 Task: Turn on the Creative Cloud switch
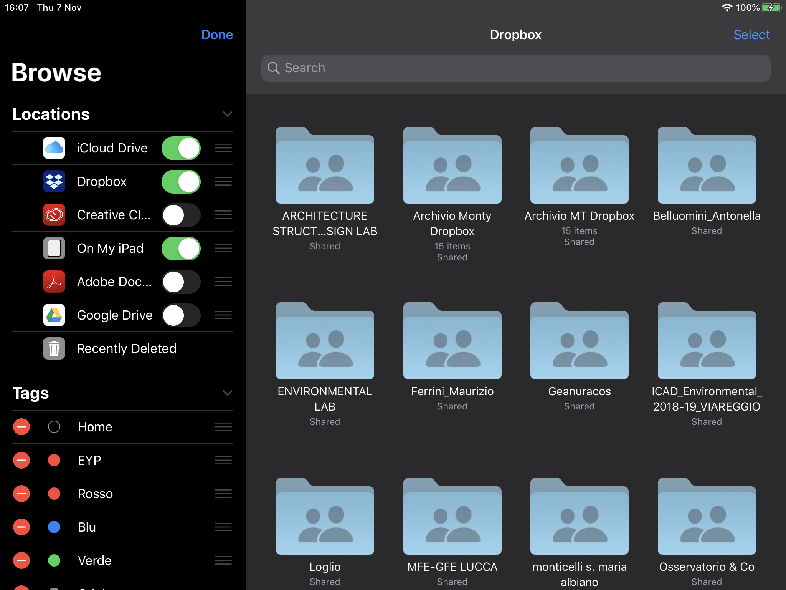point(181,215)
